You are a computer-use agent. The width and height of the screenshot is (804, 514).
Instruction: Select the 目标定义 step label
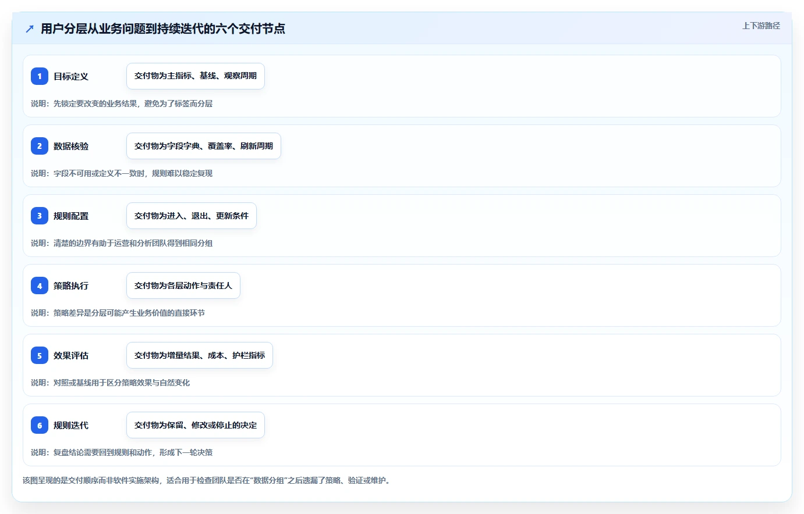point(71,76)
